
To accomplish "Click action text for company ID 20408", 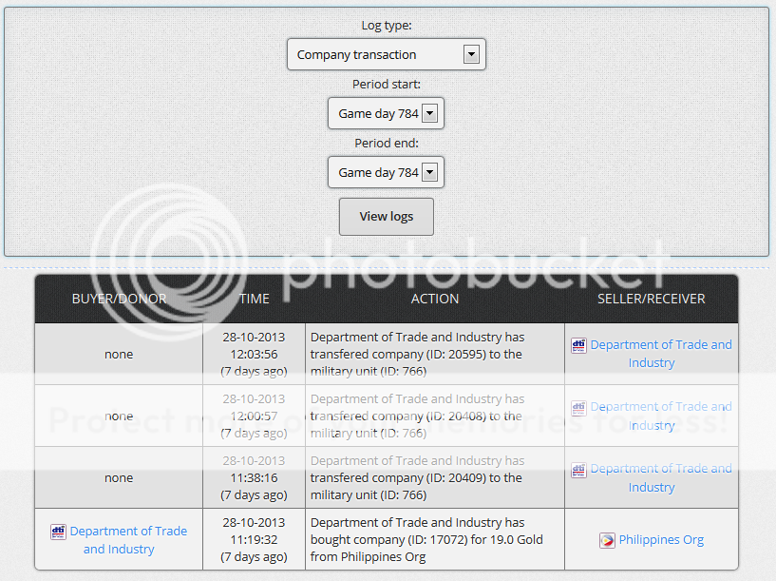I will [x=417, y=416].
